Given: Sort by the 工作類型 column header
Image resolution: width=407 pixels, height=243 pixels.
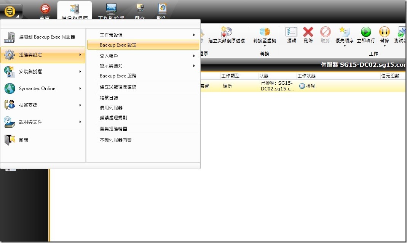Looking at the screenshot, I should click(x=239, y=76).
